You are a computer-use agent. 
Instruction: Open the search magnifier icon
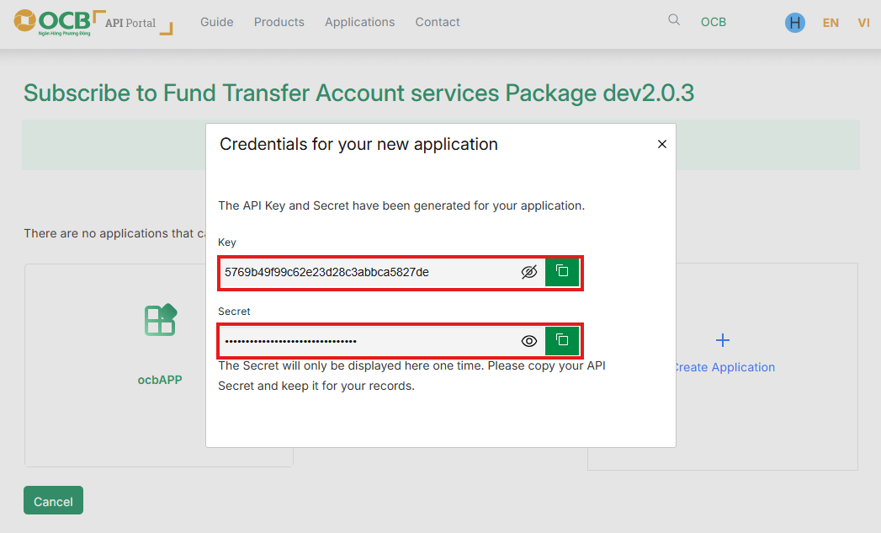(674, 20)
